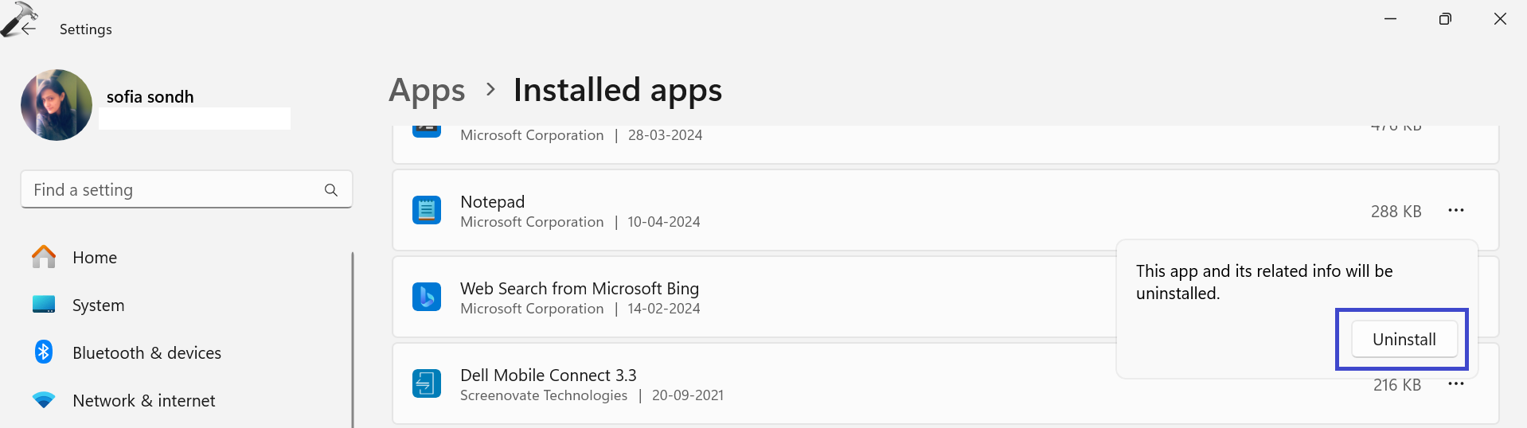
Task: Open the Home settings page
Action: click(95, 258)
